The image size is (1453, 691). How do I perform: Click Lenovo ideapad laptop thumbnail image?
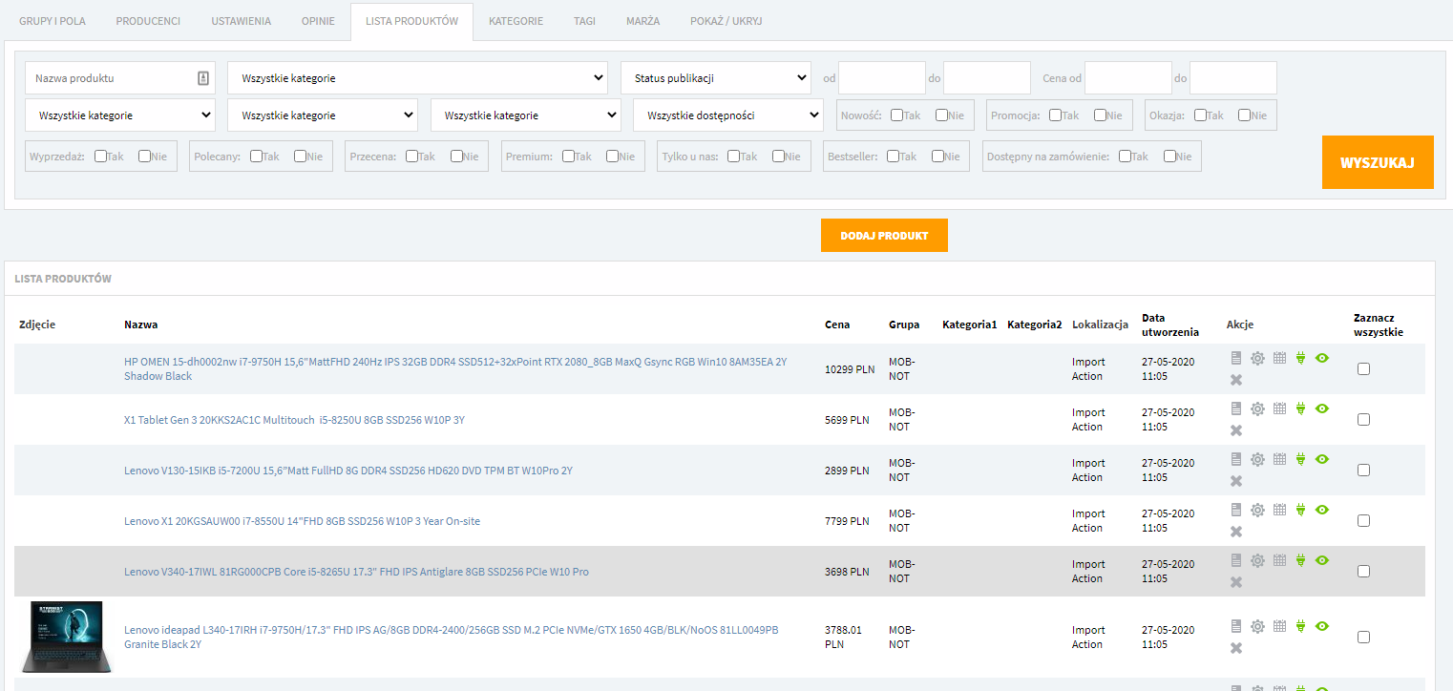pyautogui.click(x=65, y=638)
